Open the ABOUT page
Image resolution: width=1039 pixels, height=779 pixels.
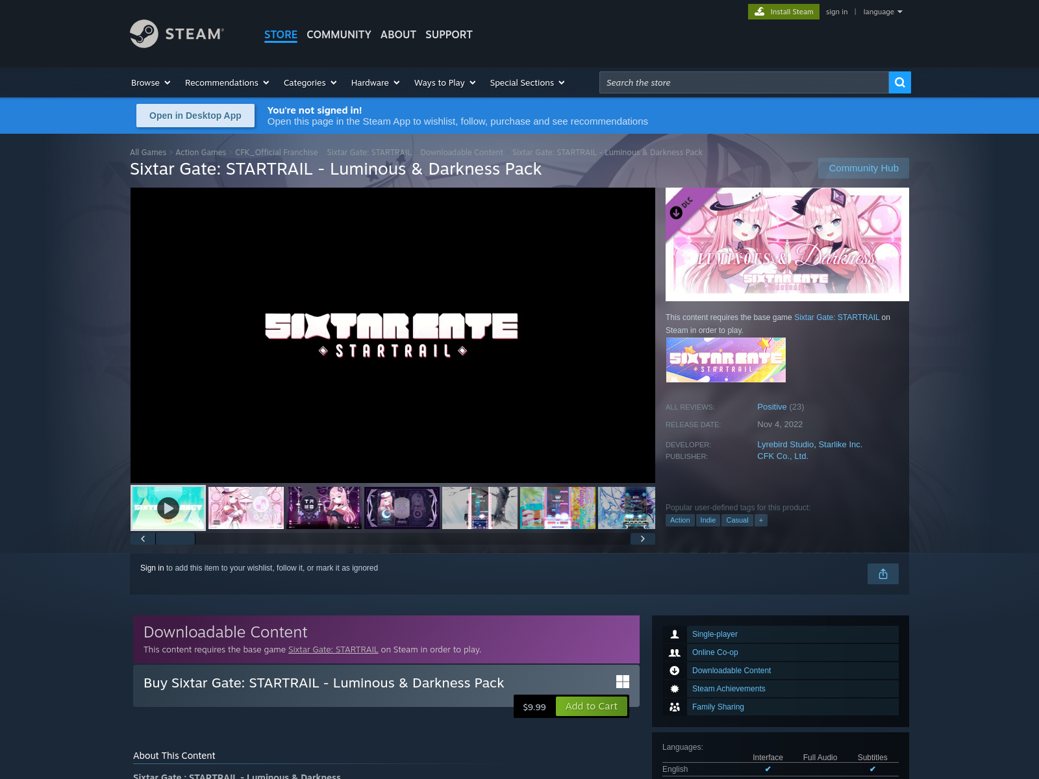click(398, 34)
